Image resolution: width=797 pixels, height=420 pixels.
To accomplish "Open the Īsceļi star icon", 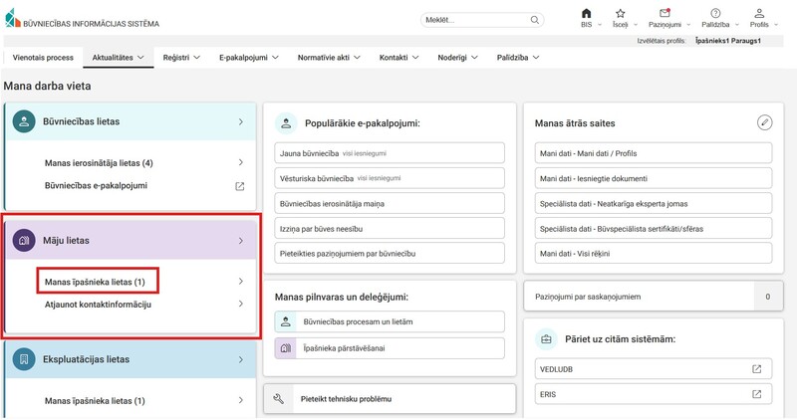I will click(x=620, y=13).
